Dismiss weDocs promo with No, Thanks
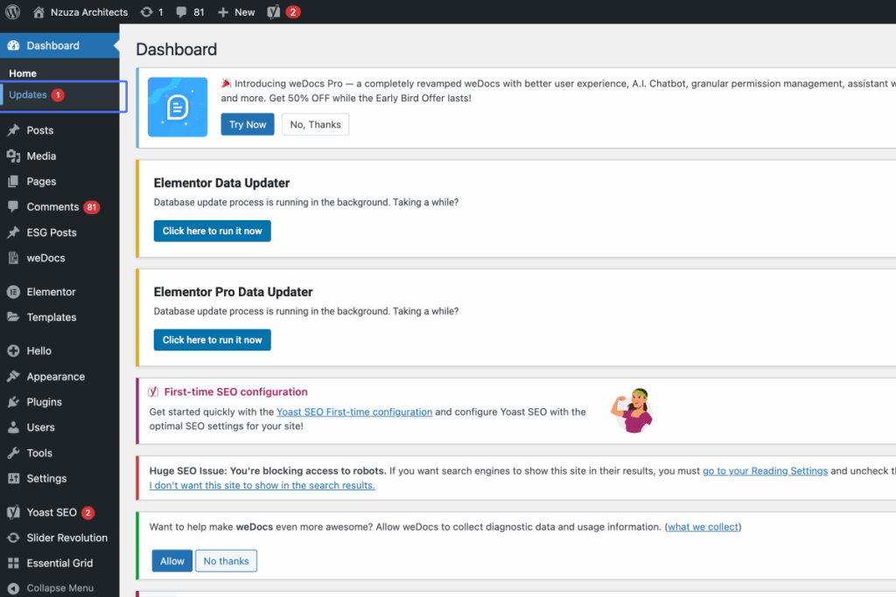 tap(315, 124)
